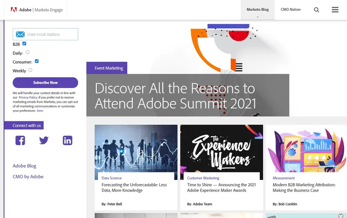Visit the Facebook page icon
The height and width of the screenshot is (218, 347).
(x=20, y=140)
